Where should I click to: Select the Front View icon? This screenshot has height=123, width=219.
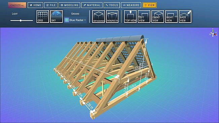[158, 16]
